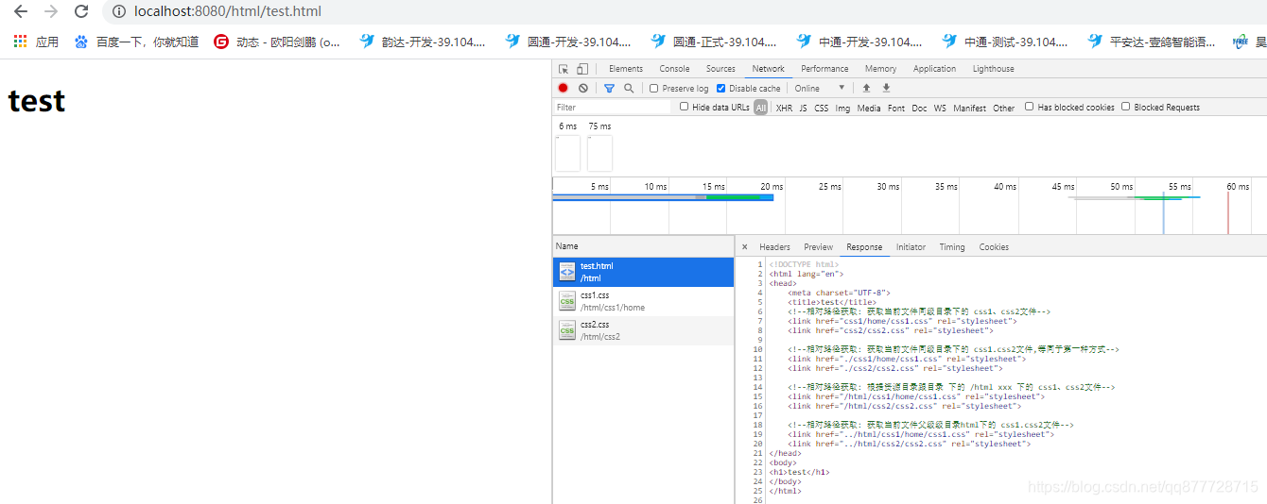
Task: Open the Timing details tab
Action: 952,247
